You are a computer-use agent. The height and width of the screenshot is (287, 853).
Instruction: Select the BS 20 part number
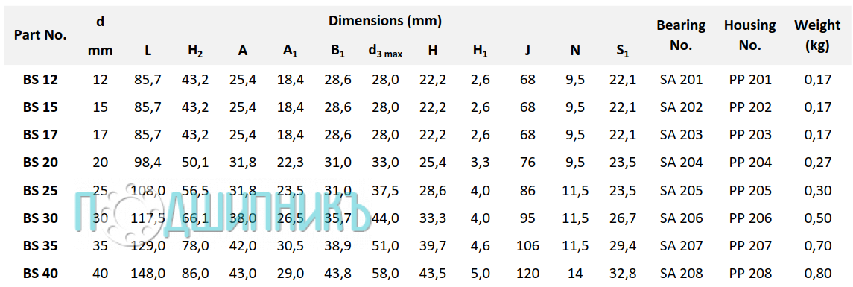[x=40, y=163]
